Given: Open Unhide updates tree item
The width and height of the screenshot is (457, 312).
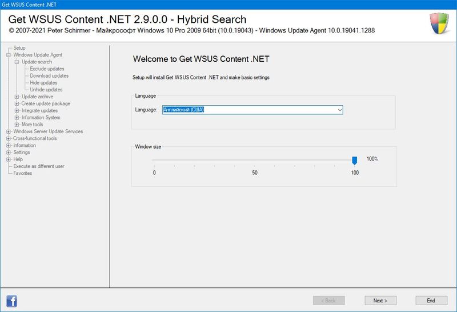Looking at the screenshot, I should point(46,90).
